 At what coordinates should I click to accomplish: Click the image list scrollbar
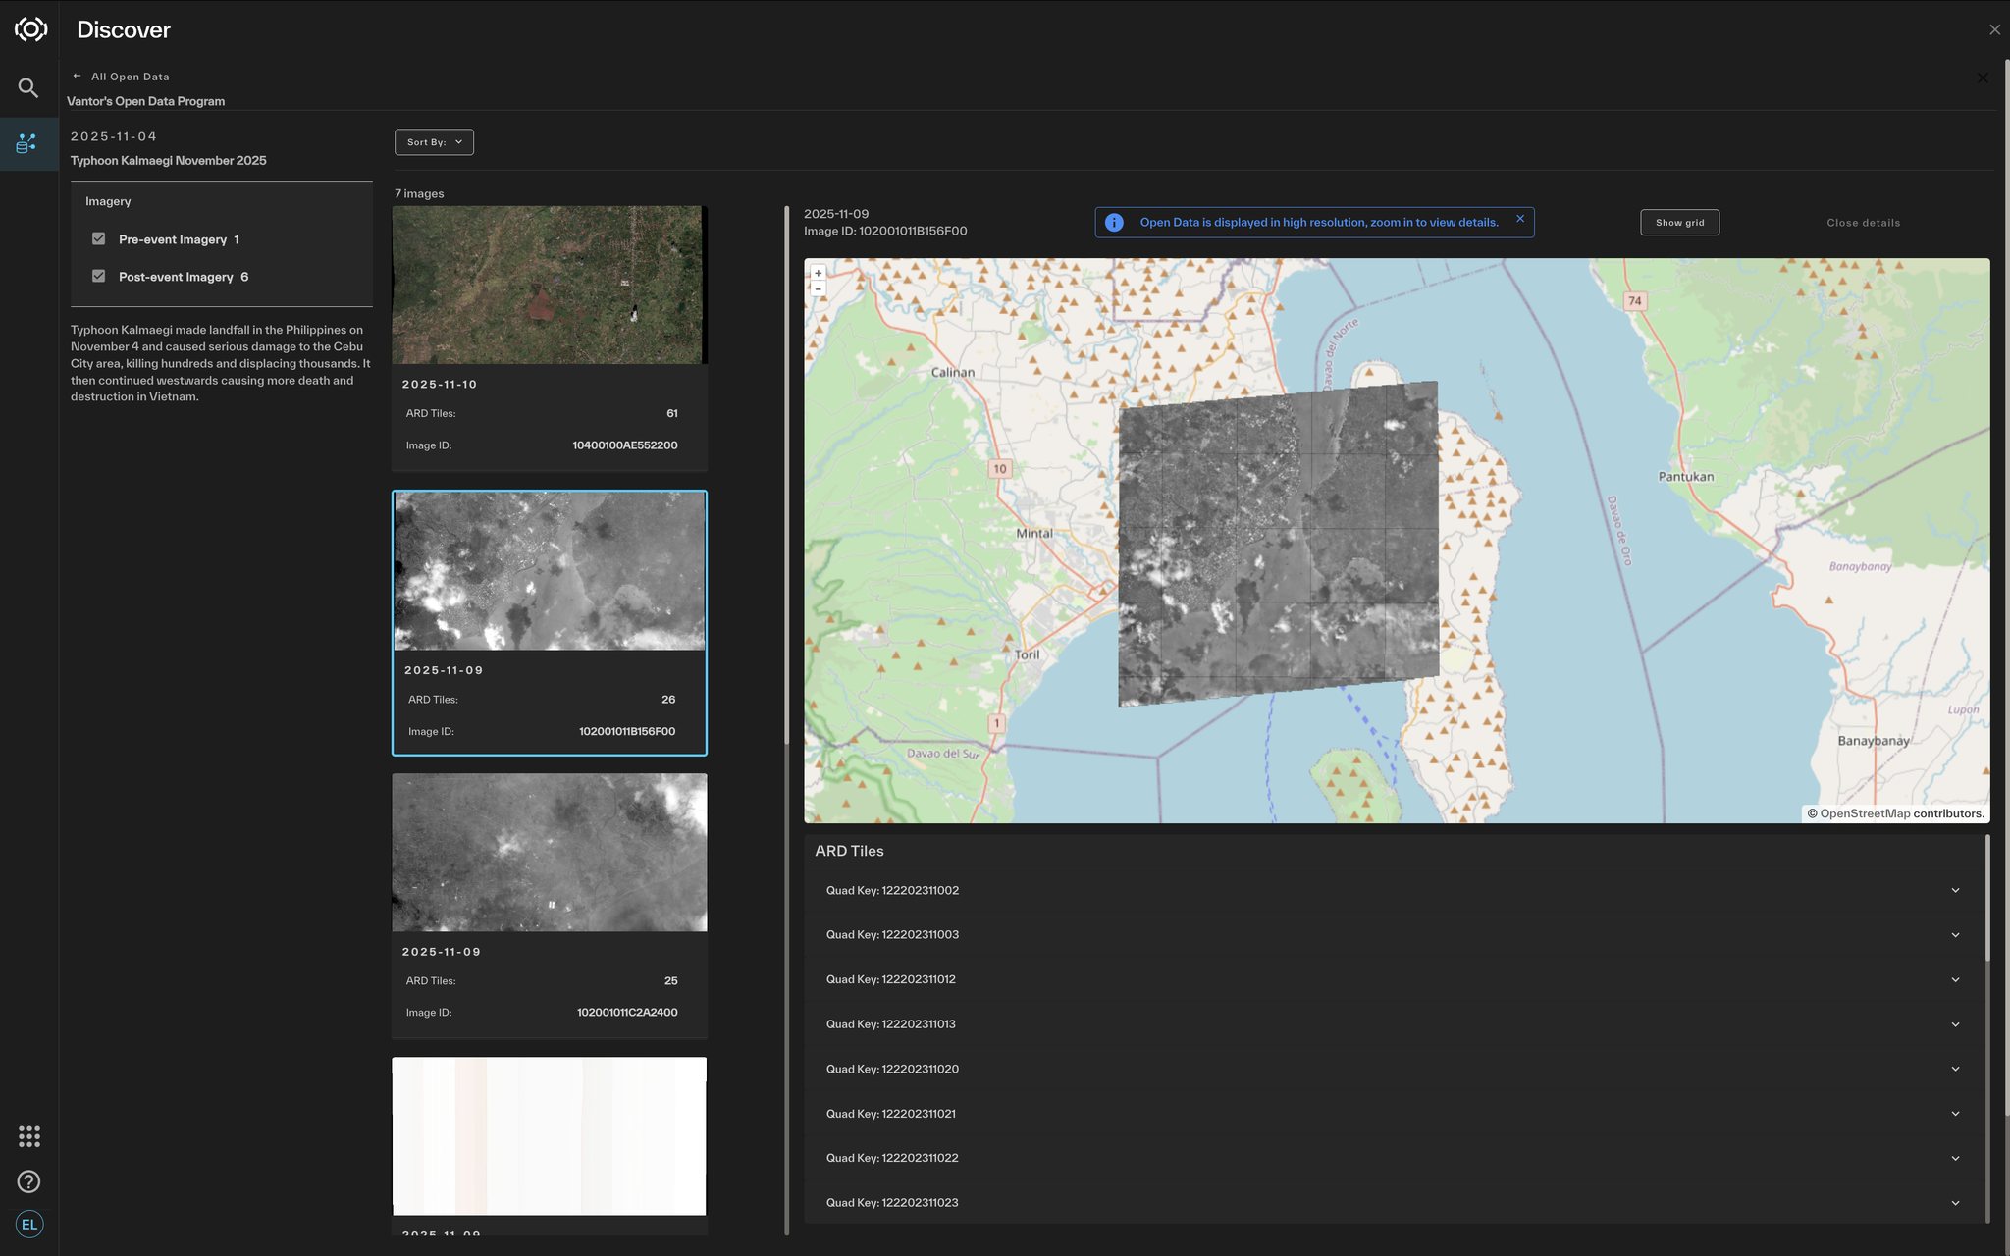pos(786,475)
